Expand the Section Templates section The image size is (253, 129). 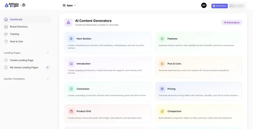pyautogui.click(x=48, y=79)
